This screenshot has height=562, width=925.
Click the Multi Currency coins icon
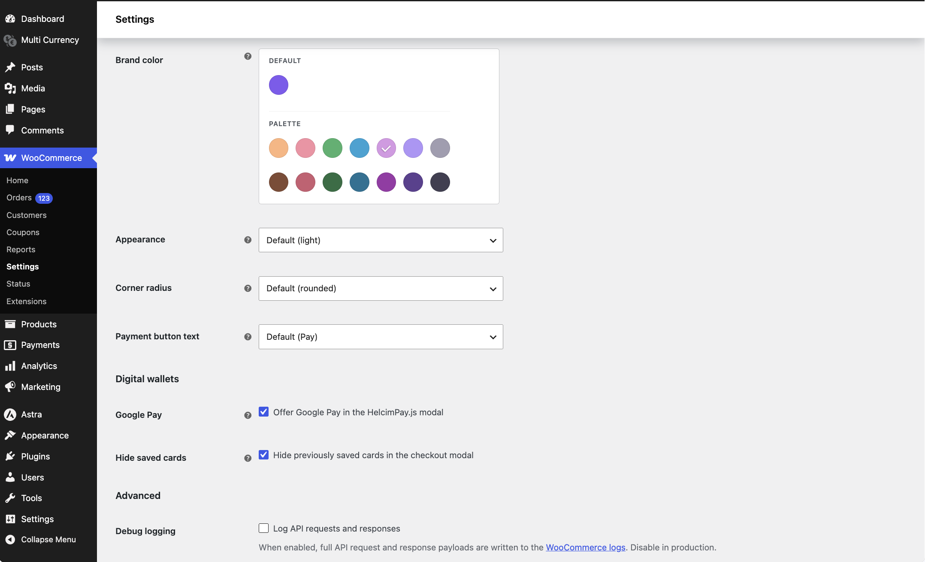[10, 40]
